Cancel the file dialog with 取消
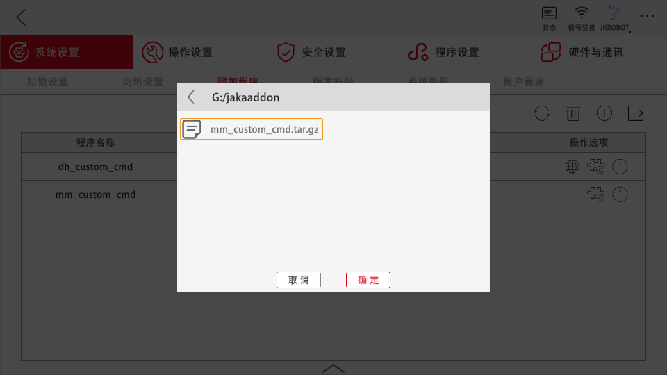The height and width of the screenshot is (375, 667). point(299,280)
